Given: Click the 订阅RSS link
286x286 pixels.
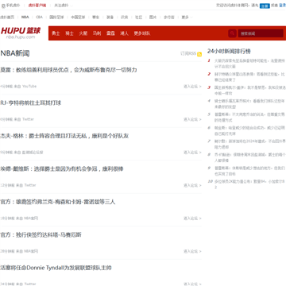Looking at the screenshot, I should (x=188, y=54).
